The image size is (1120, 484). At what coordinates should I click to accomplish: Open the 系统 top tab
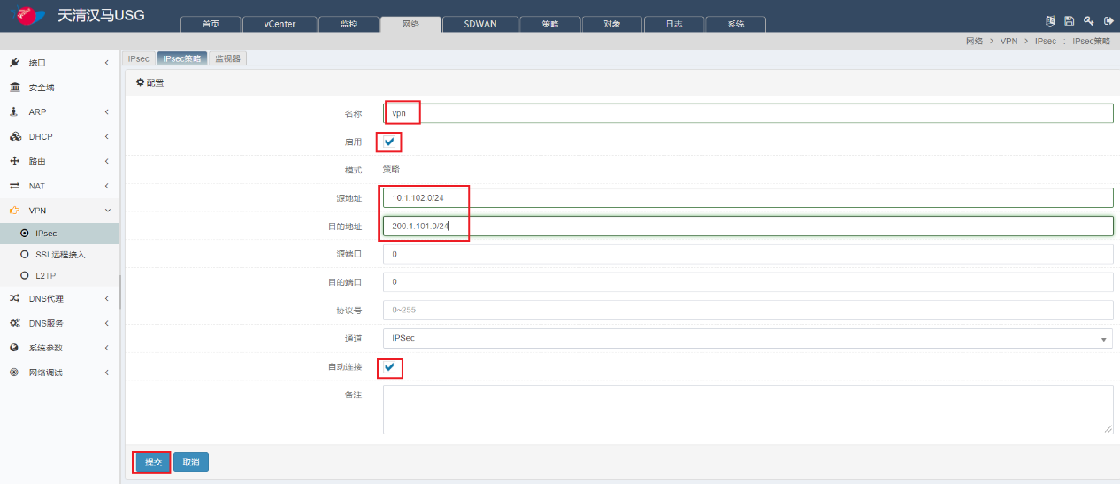click(736, 24)
